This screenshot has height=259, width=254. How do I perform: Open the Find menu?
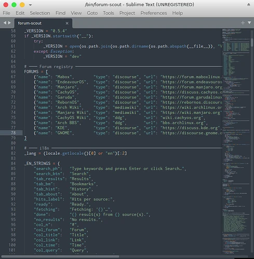(60, 13)
